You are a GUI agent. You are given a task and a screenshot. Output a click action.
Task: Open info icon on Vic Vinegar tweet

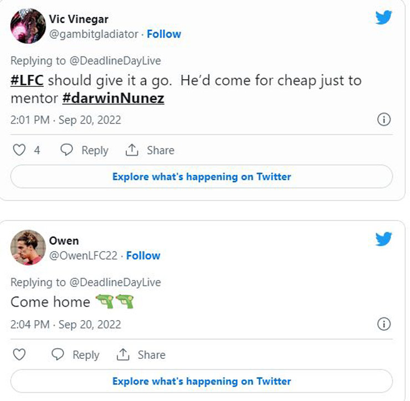pyautogui.click(x=383, y=120)
